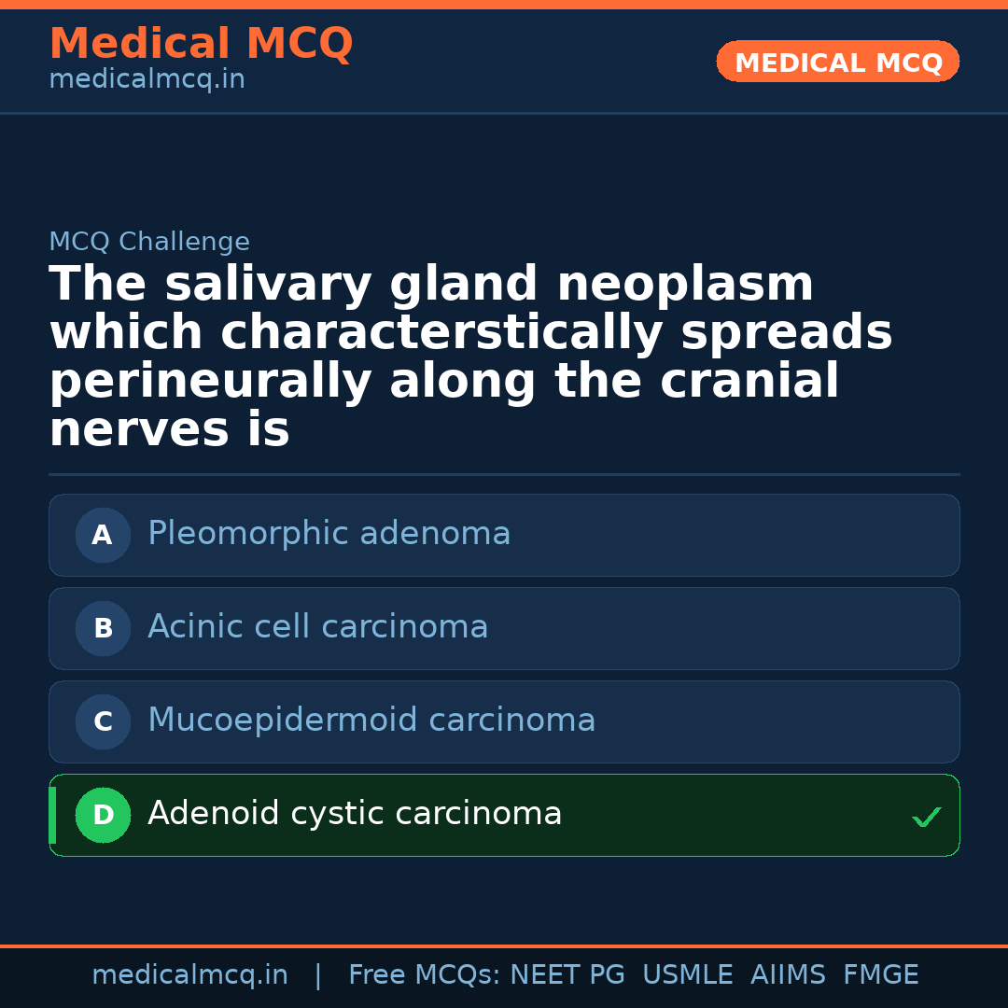
Task: Select the NEET PG category in footer
Action: point(567,973)
